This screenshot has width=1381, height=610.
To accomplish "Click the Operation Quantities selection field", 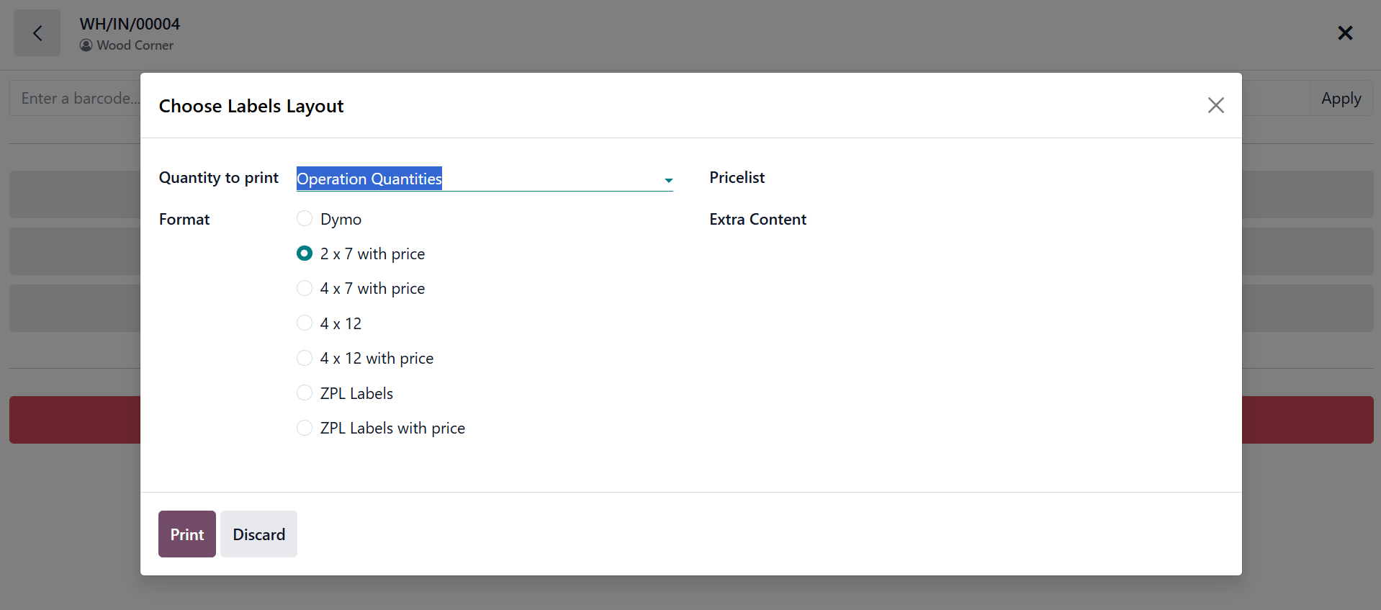I will tap(475, 179).
